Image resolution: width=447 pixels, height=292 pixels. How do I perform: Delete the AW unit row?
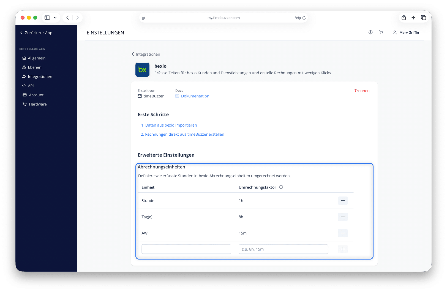[343, 233]
